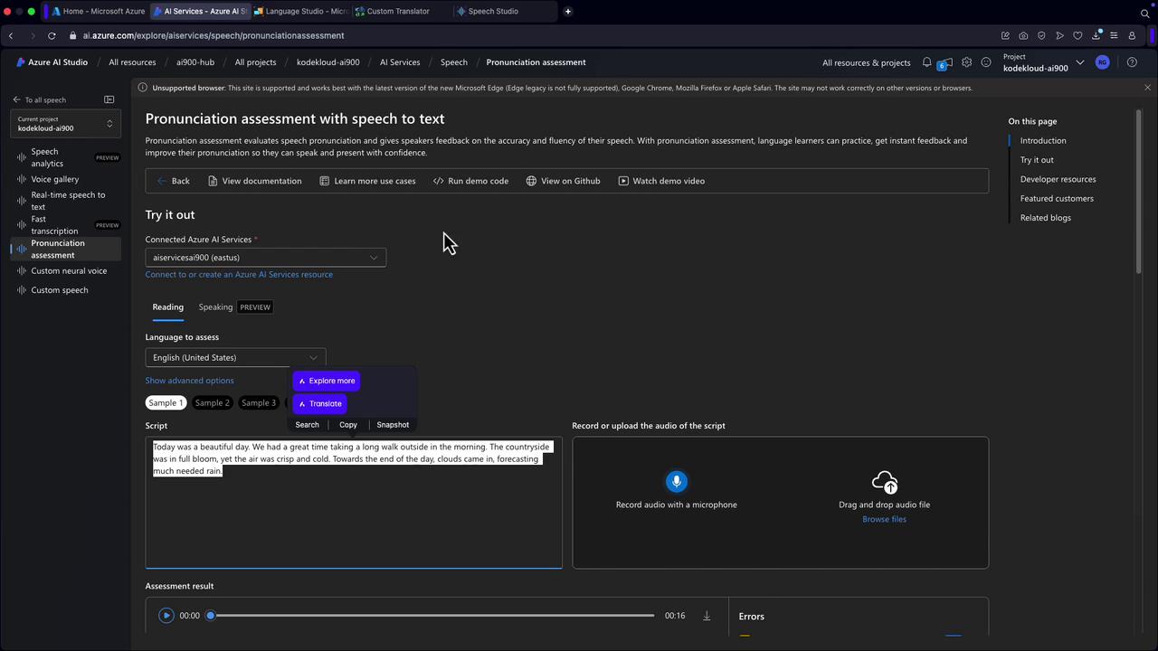
Task: Click Connect to or create an Azure AI Services resource
Action: coord(239,275)
